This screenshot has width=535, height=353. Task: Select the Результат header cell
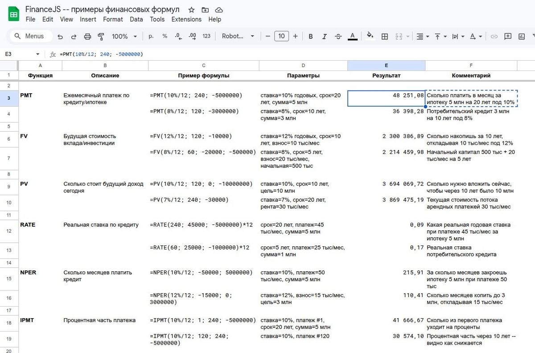pos(386,75)
